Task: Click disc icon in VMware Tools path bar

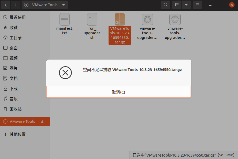Action: (x=26, y=5)
